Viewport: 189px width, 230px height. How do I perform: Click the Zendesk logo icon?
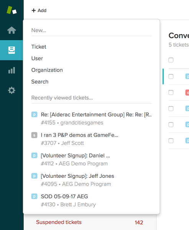[x=12, y=10]
